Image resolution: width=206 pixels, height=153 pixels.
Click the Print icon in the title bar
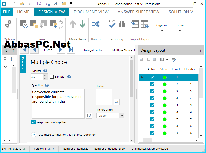pos(56,4)
